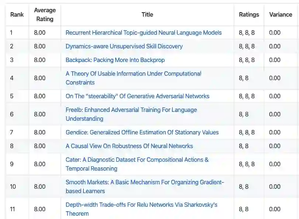
Task: Open A Causal View On Robustness link
Action: click(x=129, y=146)
